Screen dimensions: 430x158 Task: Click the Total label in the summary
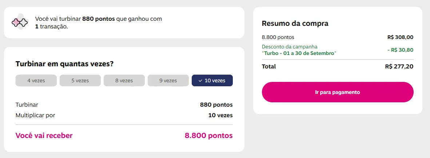269,67
